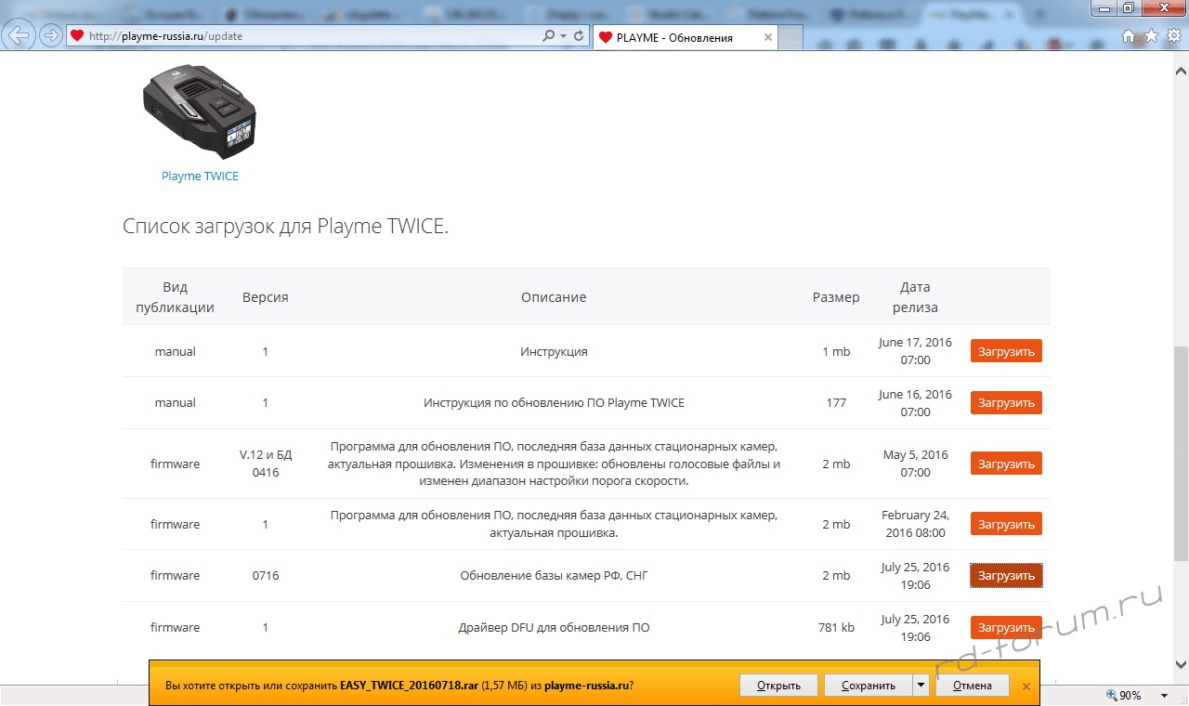This screenshot has width=1189, height=706.
Task: Click the Список загрузок для Playme TWICE heading
Action: pyautogui.click(x=285, y=226)
